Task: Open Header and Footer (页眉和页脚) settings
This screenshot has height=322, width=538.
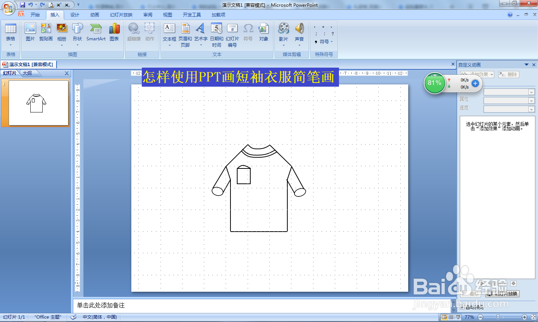Action: coord(186,34)
